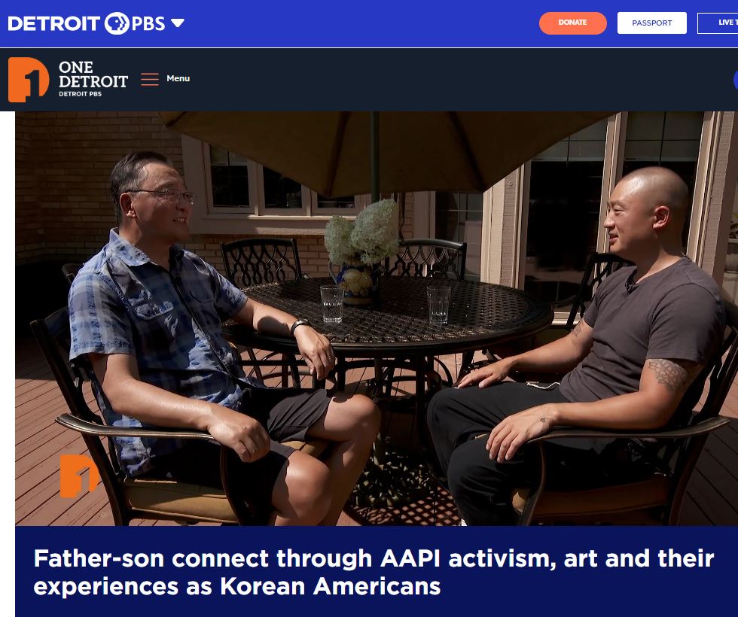
Task: Open the hamburger menu icon
Action: tap(150, 79)
